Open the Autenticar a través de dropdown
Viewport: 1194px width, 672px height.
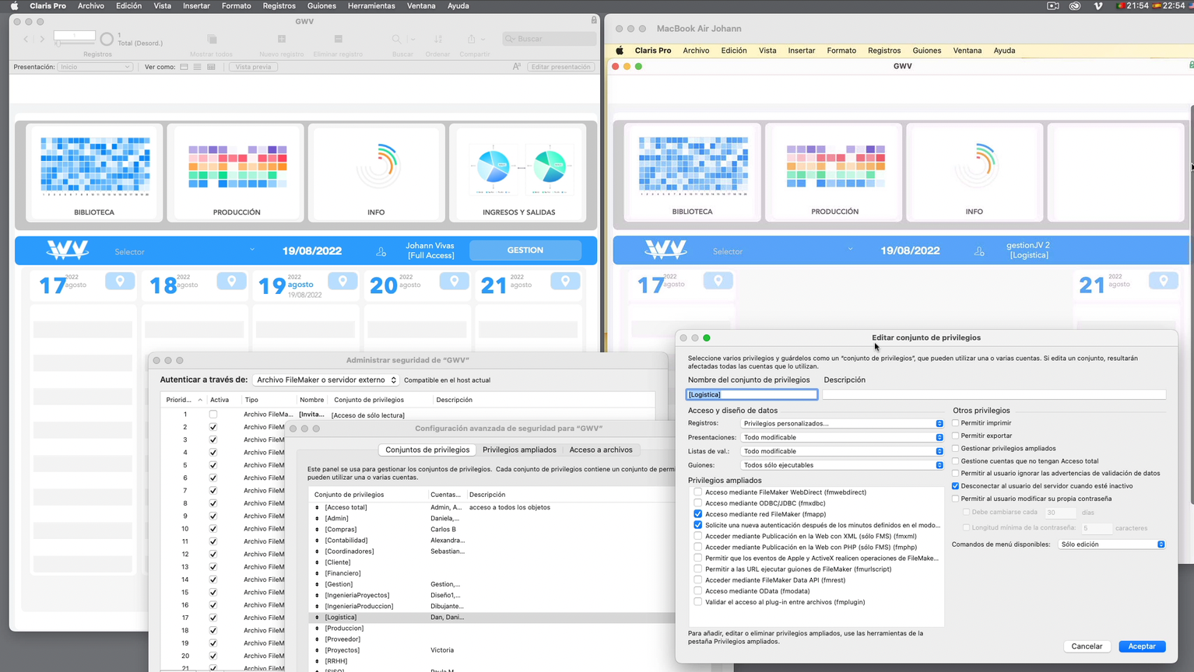(x=325, y=380)
